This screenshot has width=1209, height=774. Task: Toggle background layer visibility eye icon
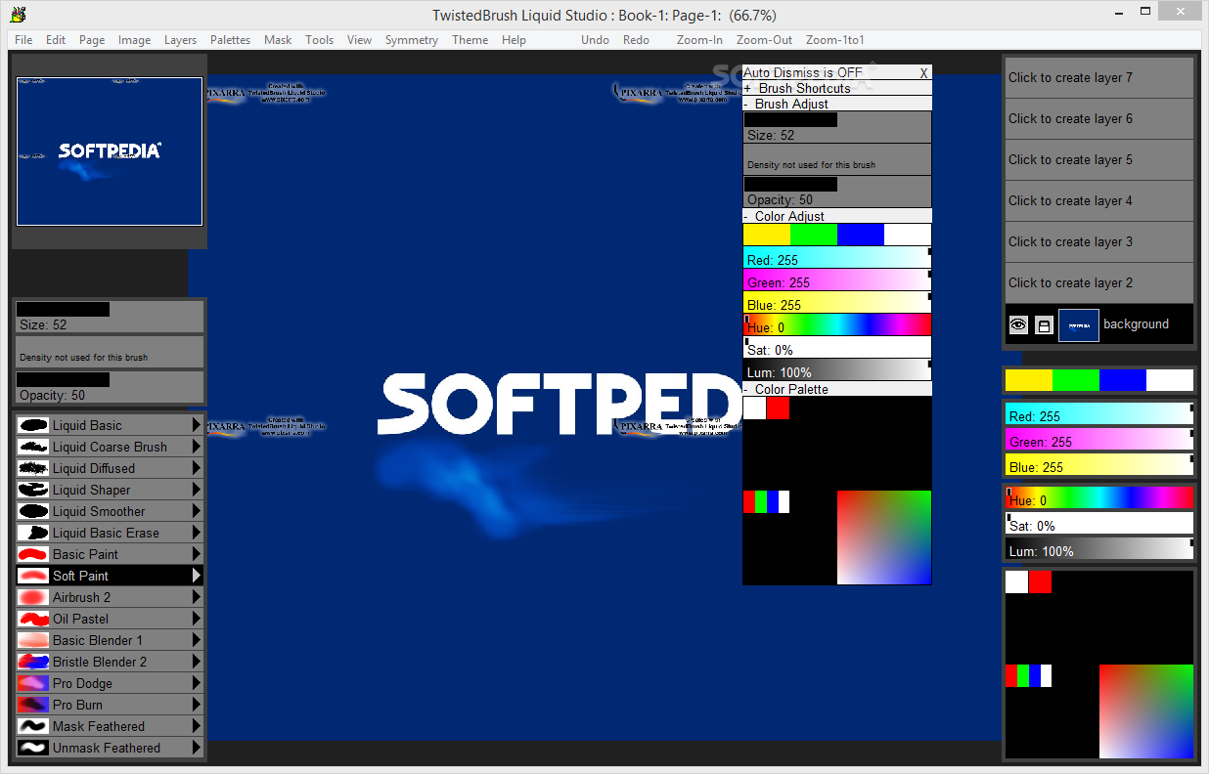coord(1018,324)
